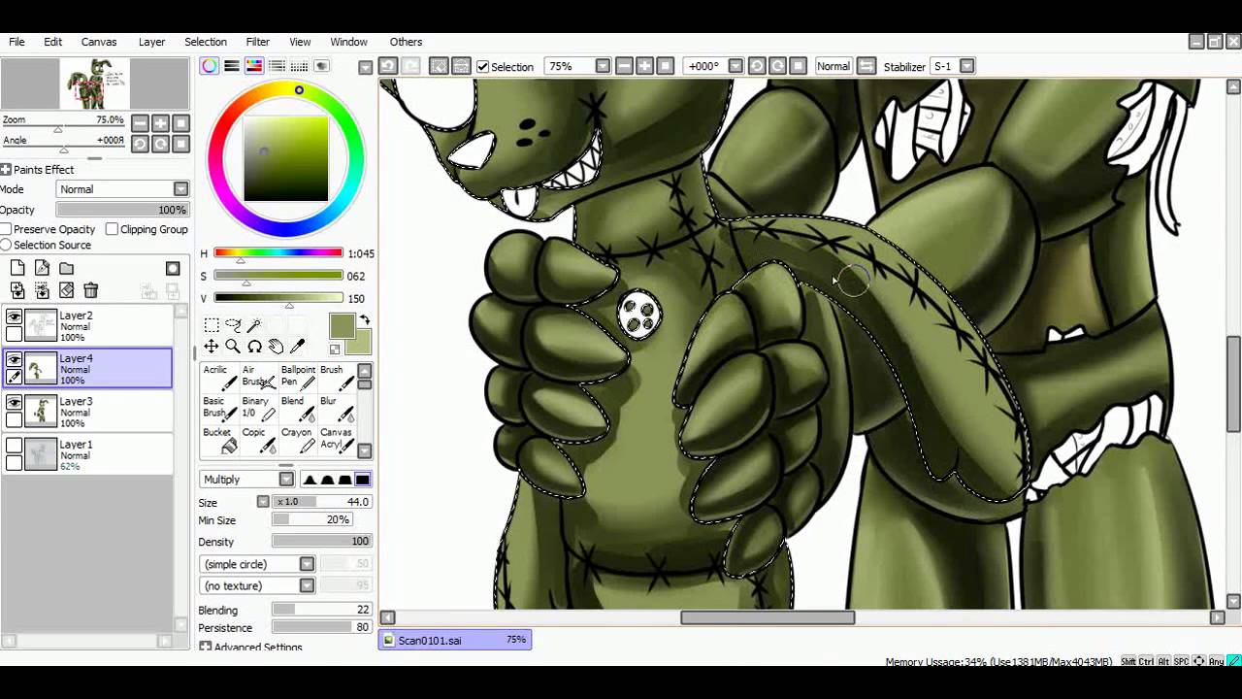Delete the selected layer with trash icon
Image resolution: width=1242 pixels, height=699 pixels.
pyautogui.click(x=90, y=290)
